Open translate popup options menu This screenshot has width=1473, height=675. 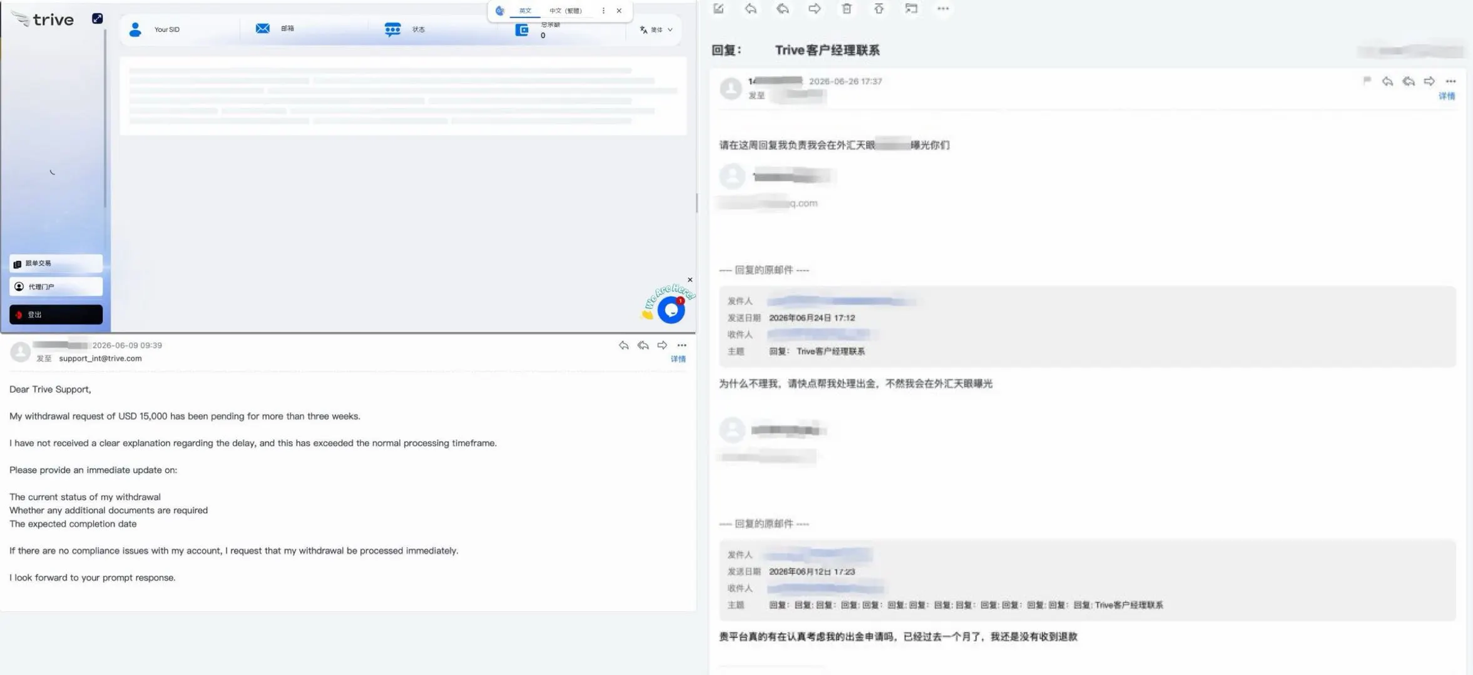603,11
